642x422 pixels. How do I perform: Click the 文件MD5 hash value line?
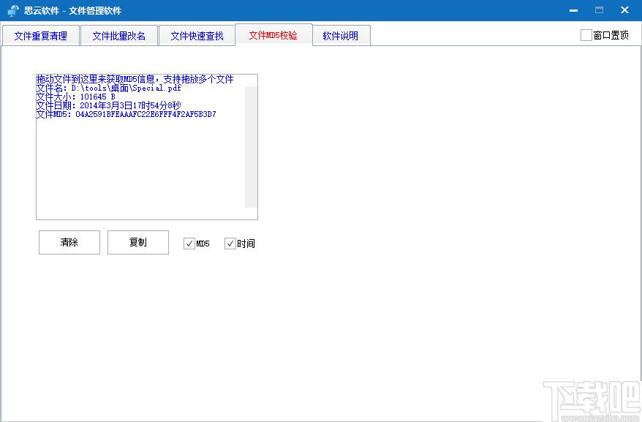(126, 114)
